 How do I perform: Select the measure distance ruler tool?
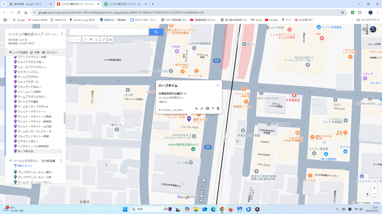tap(110, 40)
